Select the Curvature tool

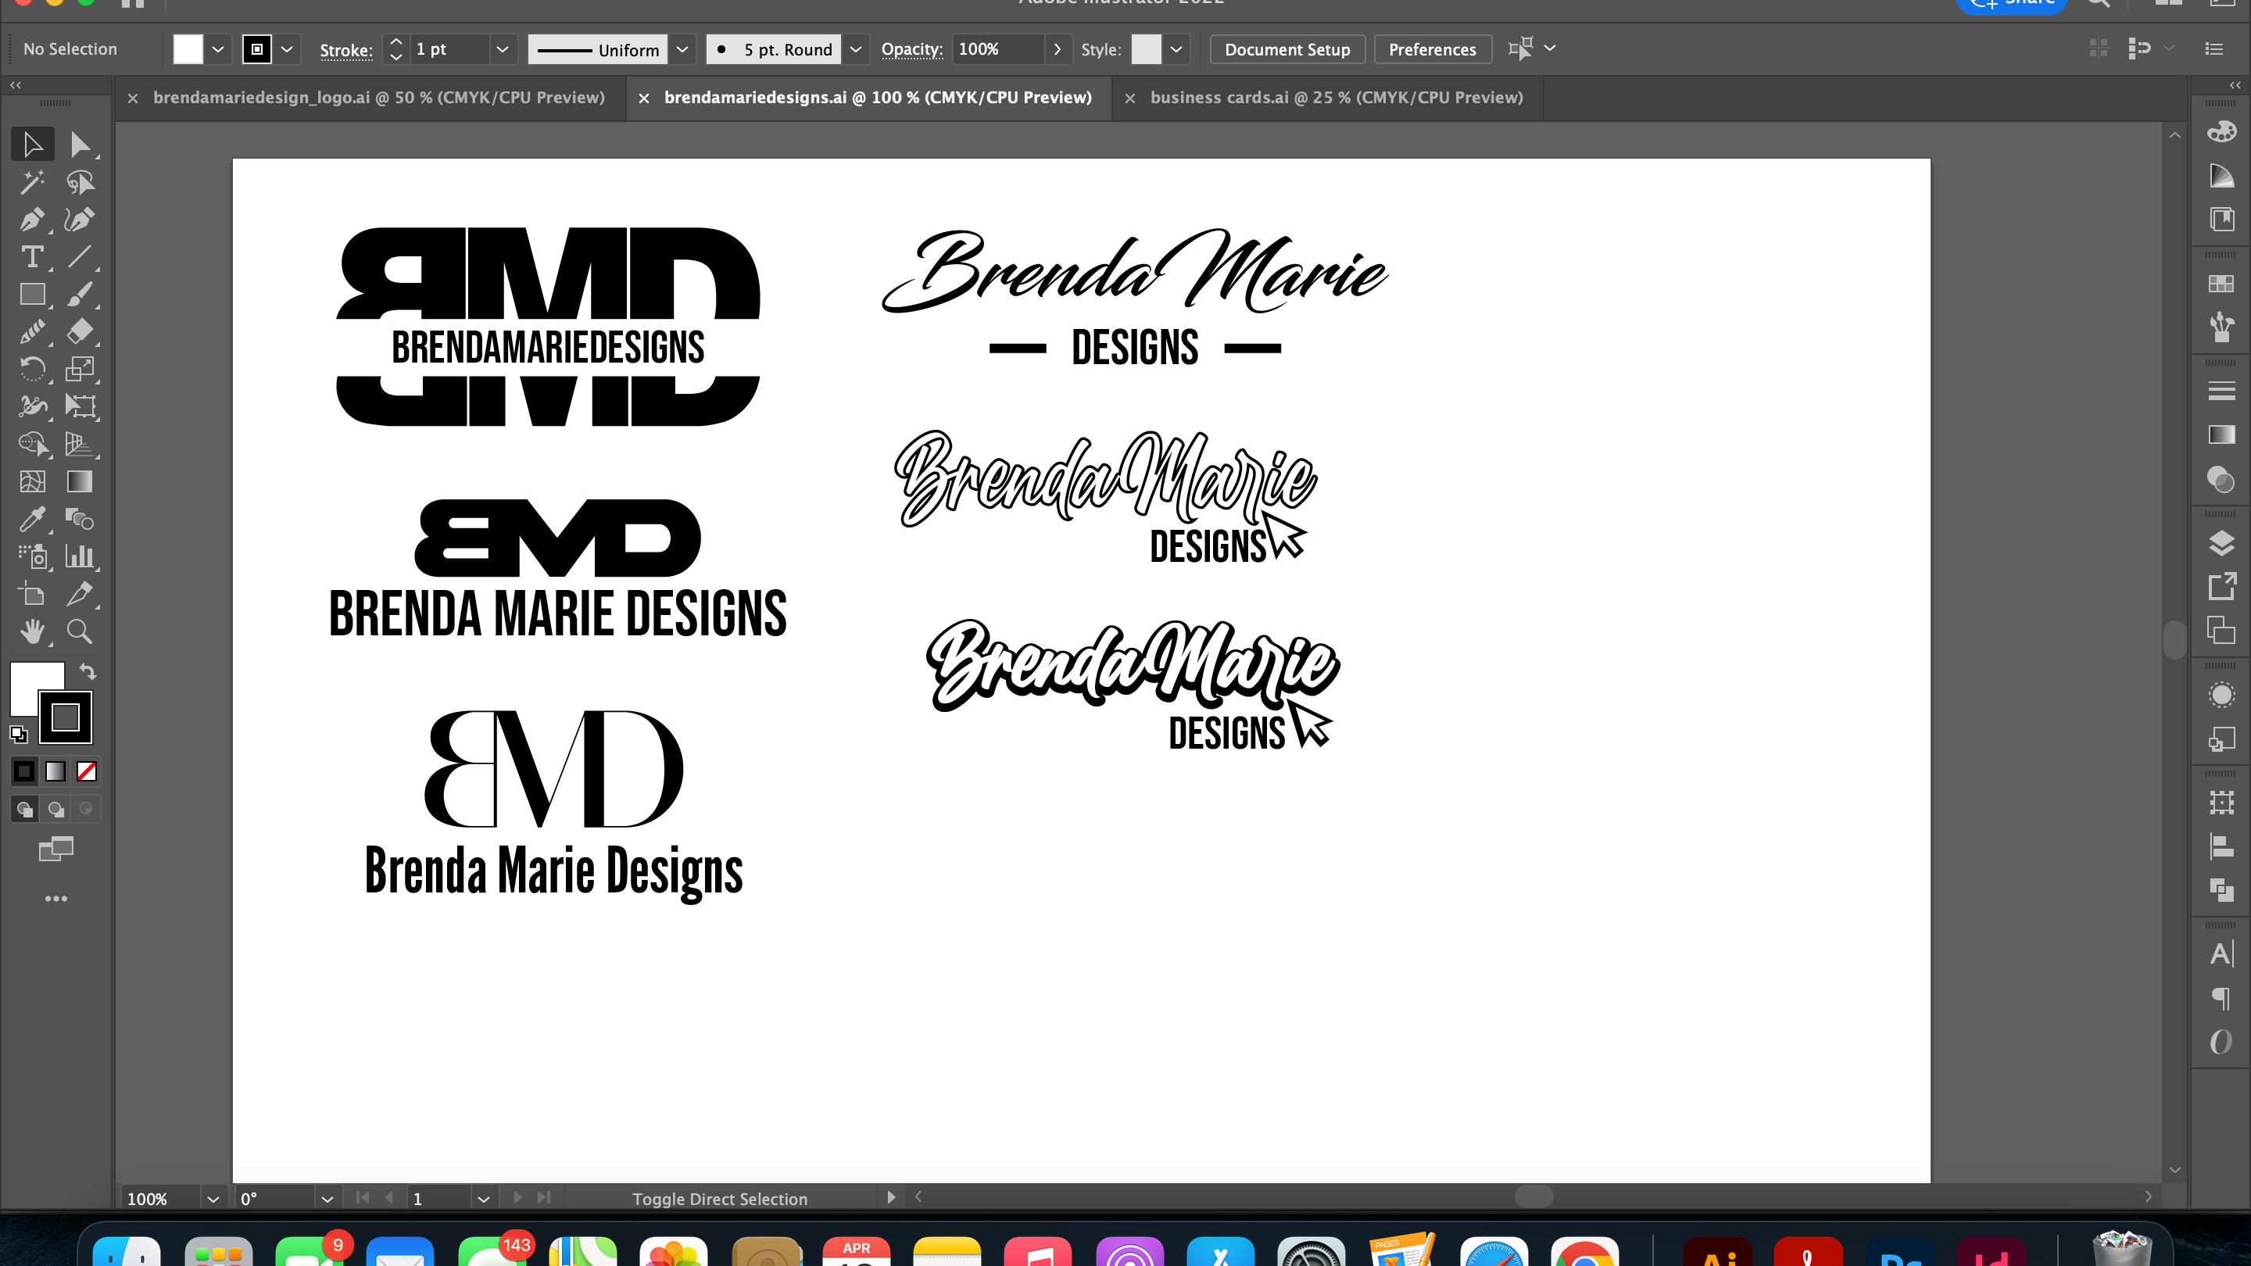click(80, 220)
